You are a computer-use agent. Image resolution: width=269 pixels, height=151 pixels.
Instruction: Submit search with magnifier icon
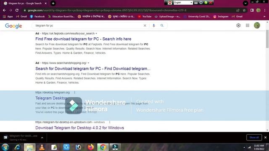pos(162,26)
